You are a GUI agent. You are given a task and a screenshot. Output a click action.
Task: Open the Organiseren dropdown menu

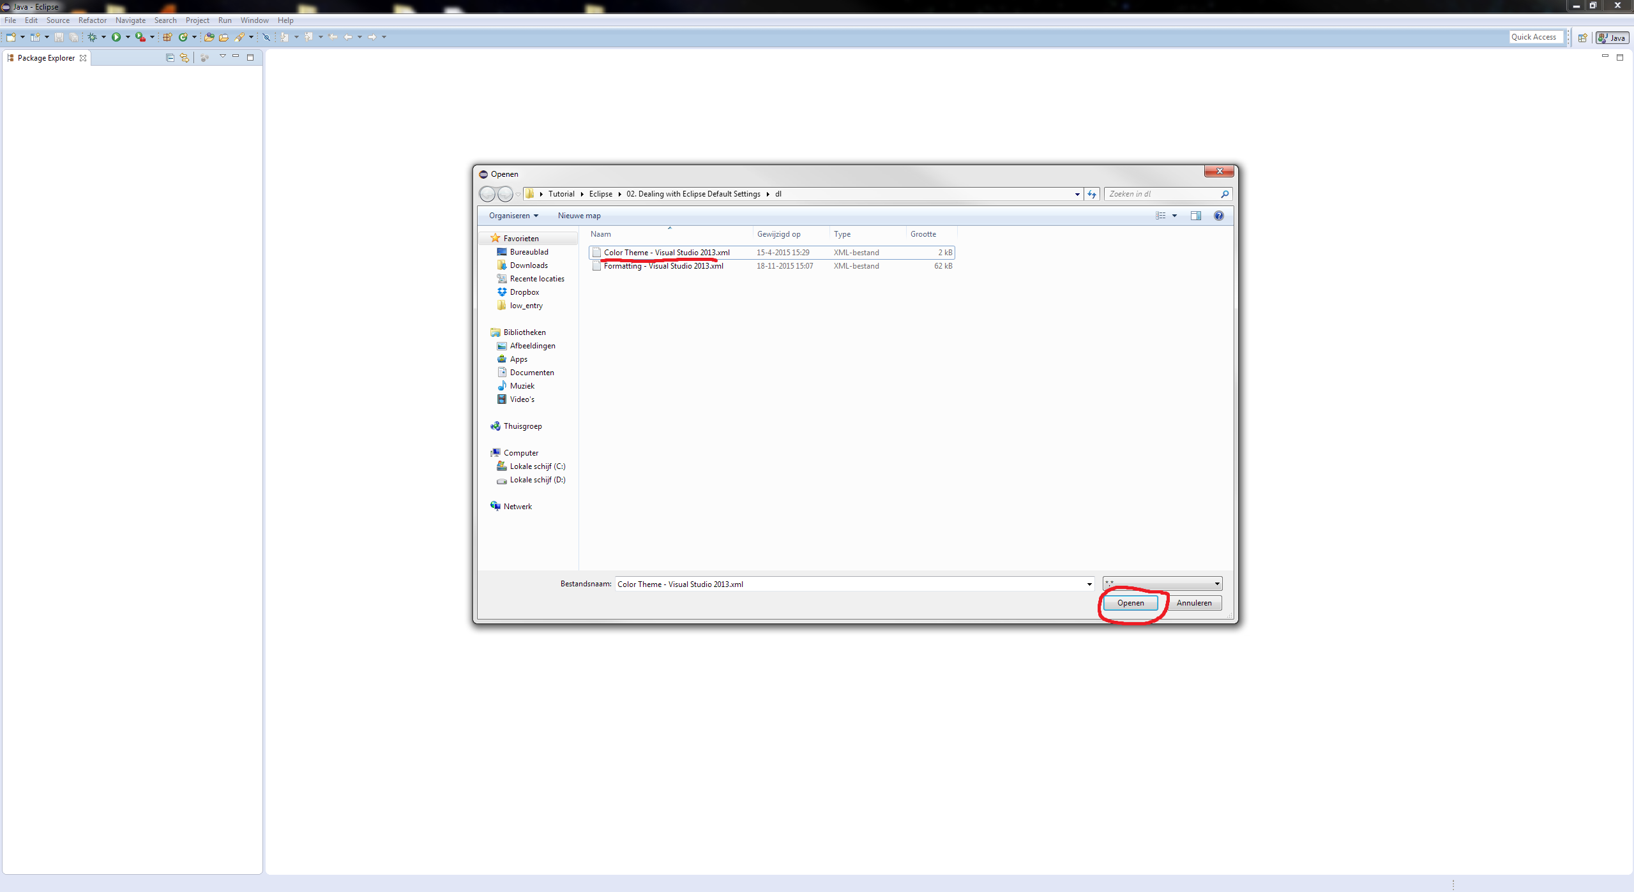click(513, 215)
